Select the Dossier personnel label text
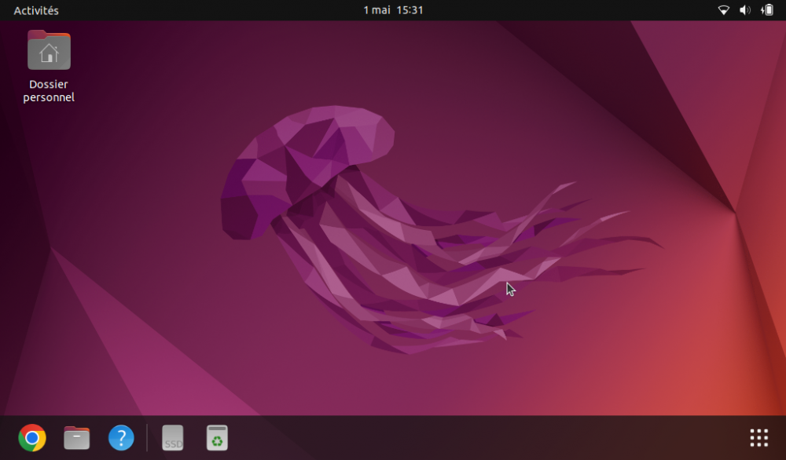Viewport: 786px width, 460px height. coord(49,90)
